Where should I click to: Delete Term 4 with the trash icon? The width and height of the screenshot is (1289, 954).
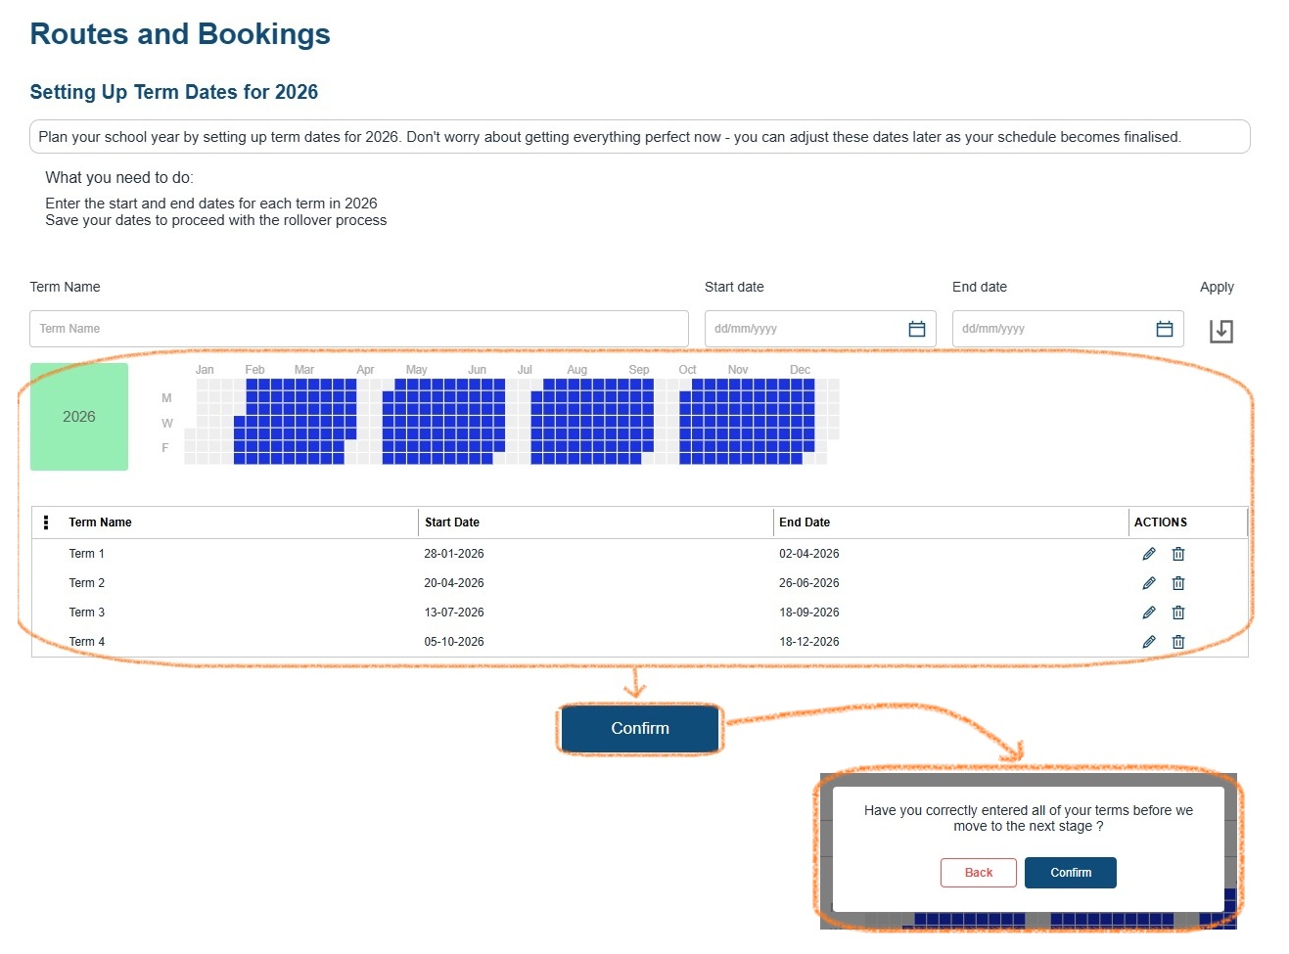pyautogui.click(x=1178, y=642)
